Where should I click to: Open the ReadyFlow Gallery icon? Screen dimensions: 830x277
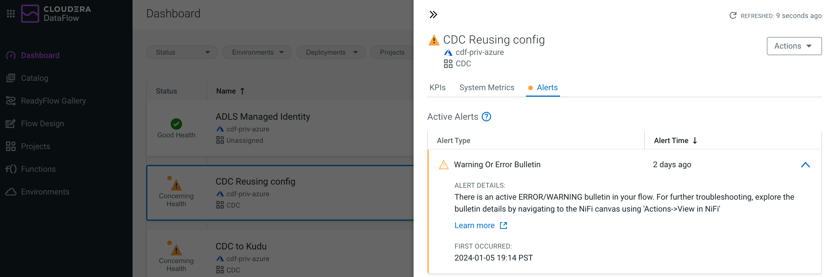11,100
